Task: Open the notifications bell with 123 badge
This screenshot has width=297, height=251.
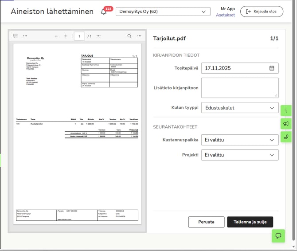Action: click(x=104, y=12)
